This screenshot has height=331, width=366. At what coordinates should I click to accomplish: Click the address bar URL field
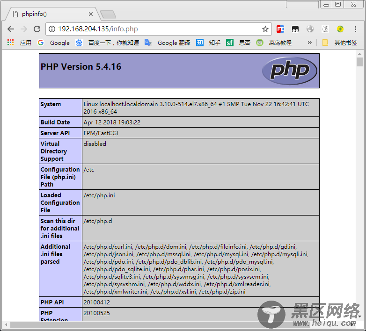158,29
